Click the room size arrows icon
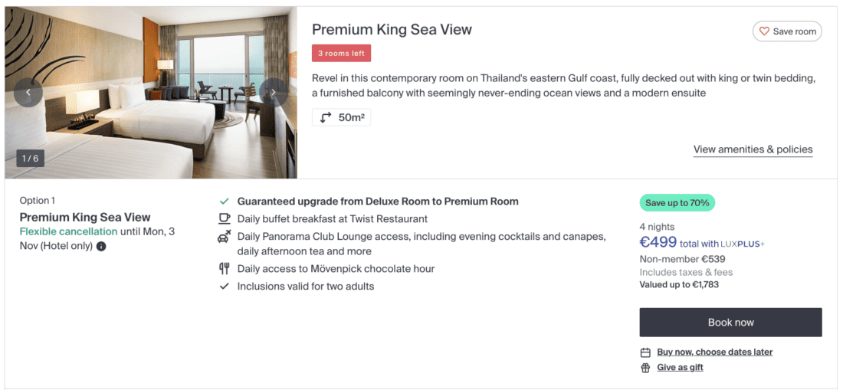Screen dimensions: 843x390 coord(326,117)
